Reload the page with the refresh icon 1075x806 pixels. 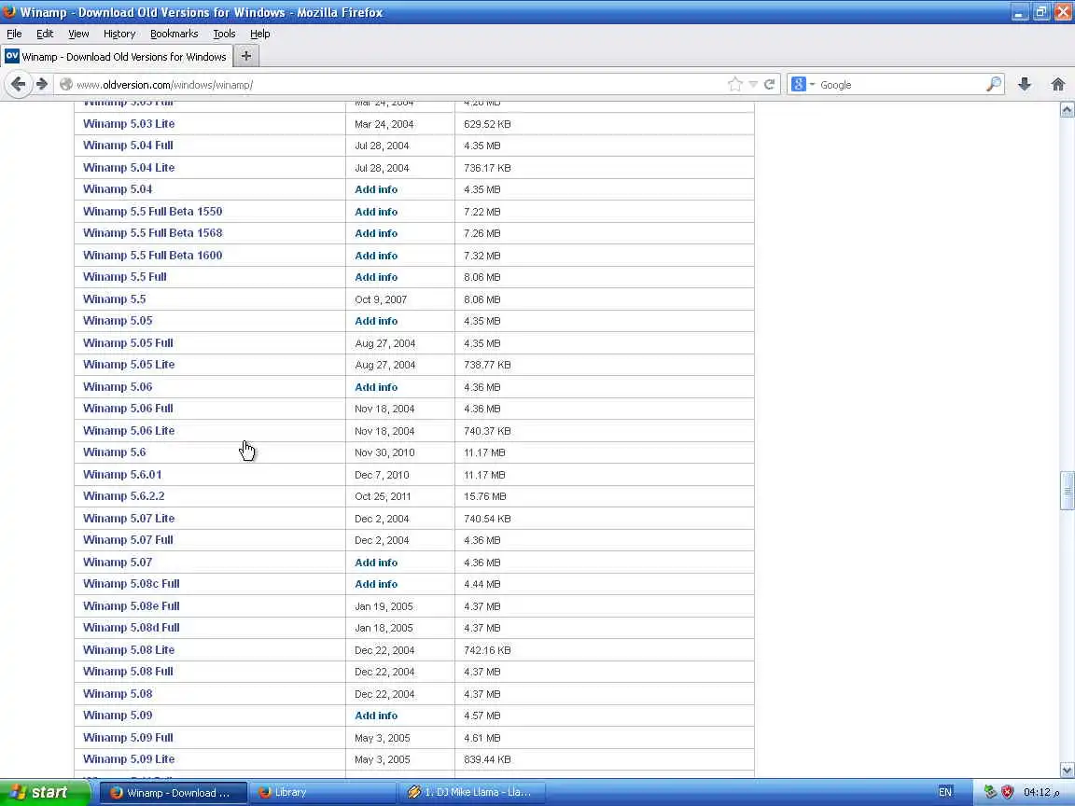tap(769, 84)
